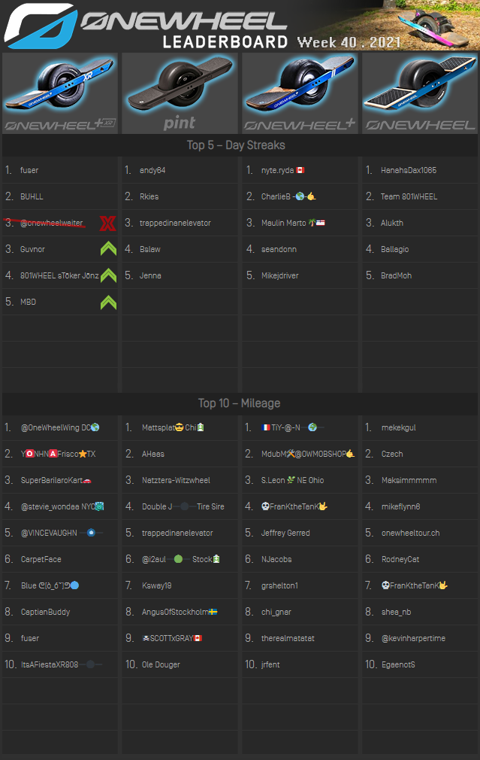Click the green up-chevron beside 801WHEEL sTōker Jōnz
This screenshot has height=760, width=480.
pos(108,275)
